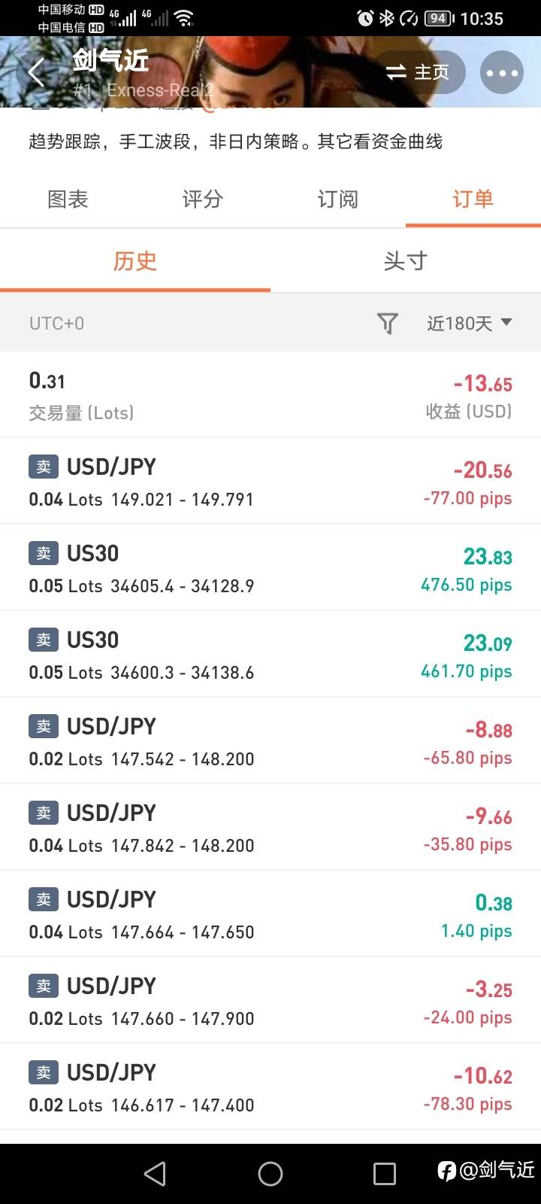Open the three-dots more options menu
541x1204 pixels.
click(502, 73)
